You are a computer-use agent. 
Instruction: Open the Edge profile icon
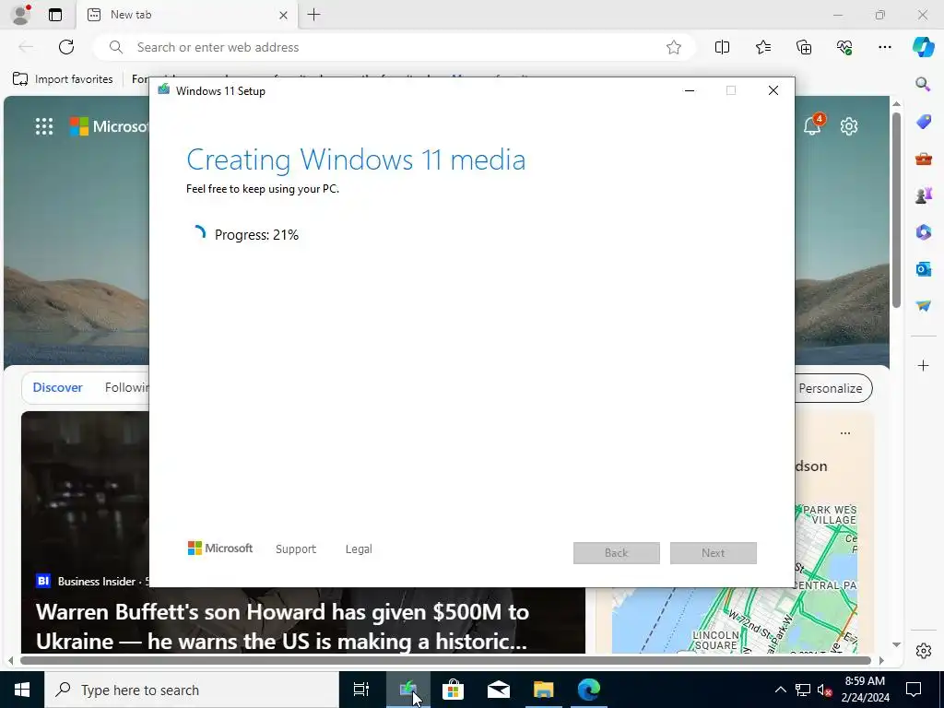[20, 15]
